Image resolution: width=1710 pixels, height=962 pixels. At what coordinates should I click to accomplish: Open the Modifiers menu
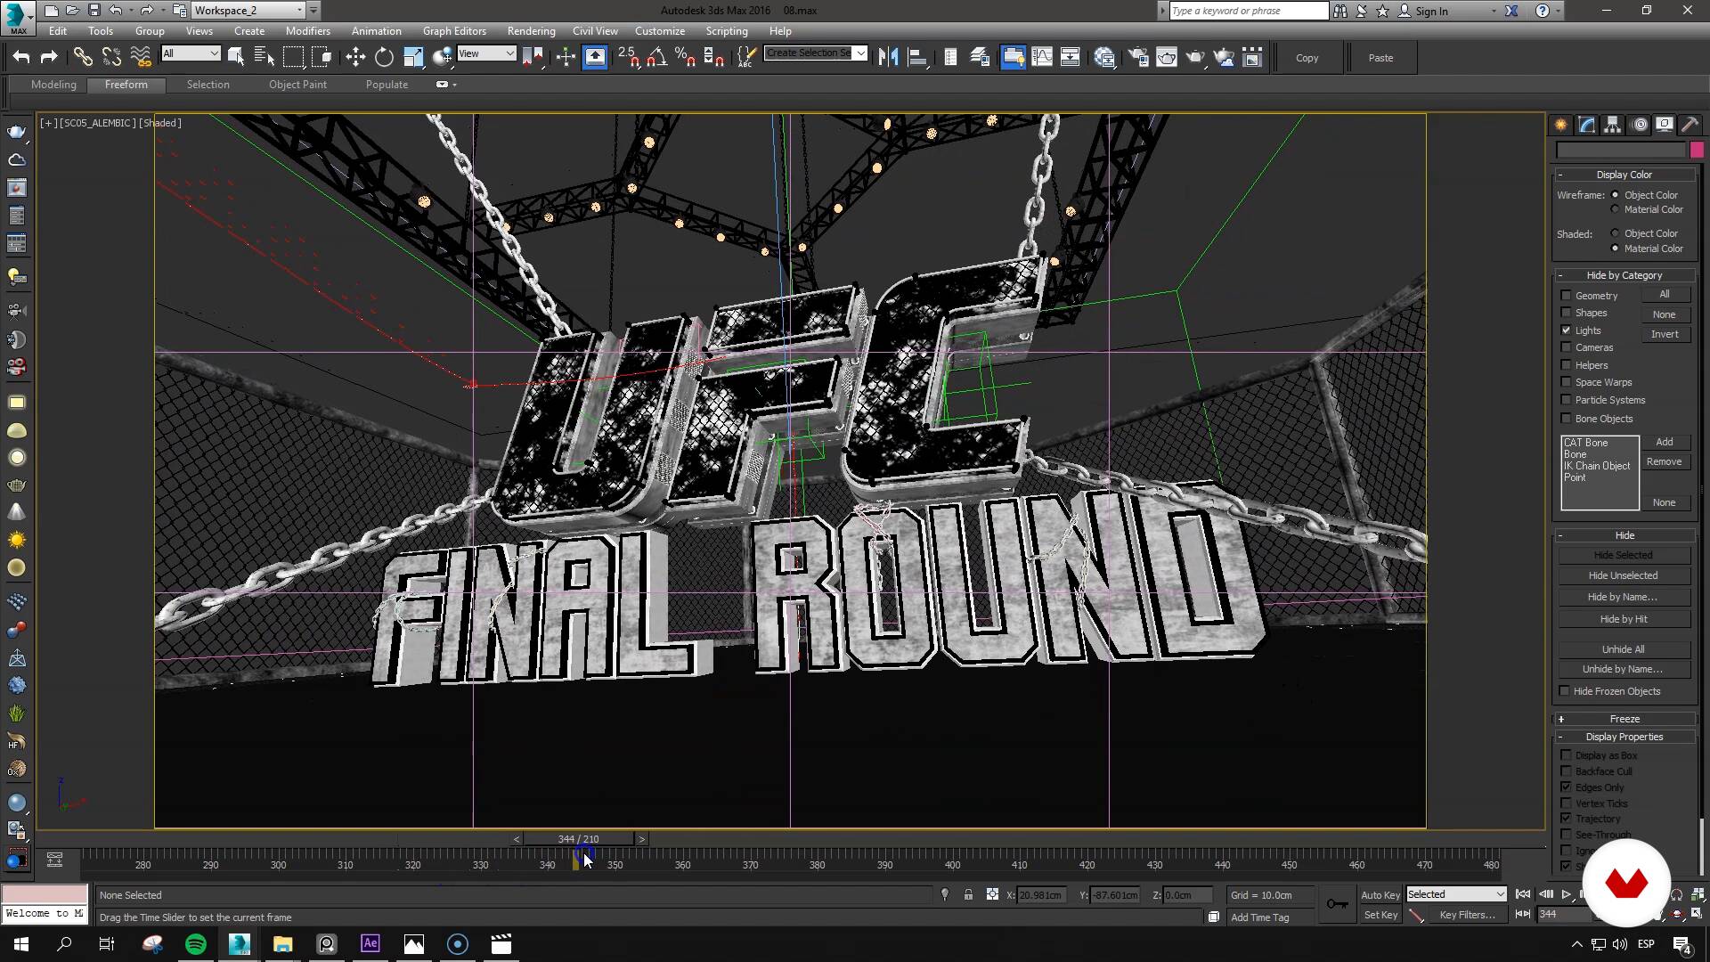308,31
